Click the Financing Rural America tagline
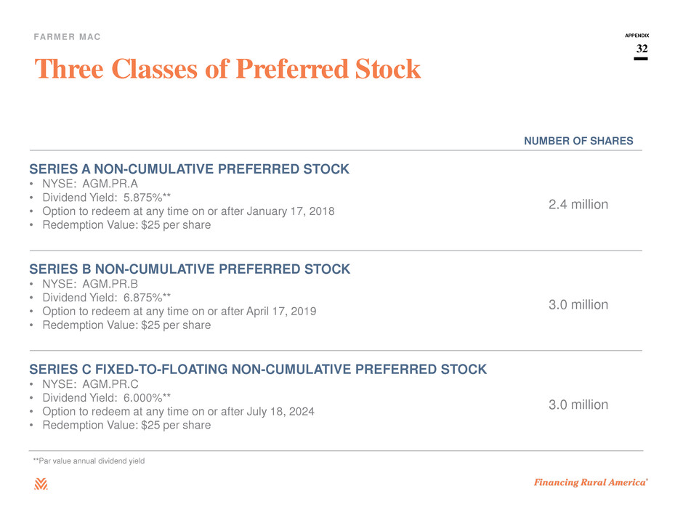This screenshot has width=683, height=512. click(591, 482)
